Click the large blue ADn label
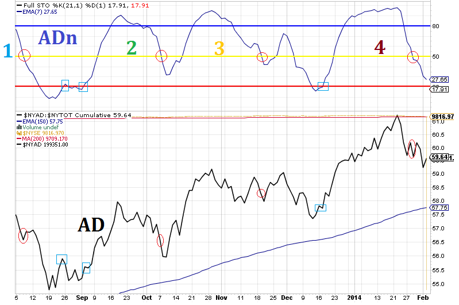459x305 pixels. coord(57,38)
